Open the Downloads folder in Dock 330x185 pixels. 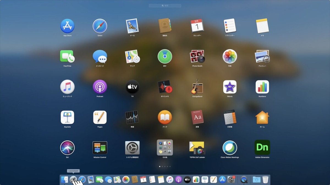point(257,180)
